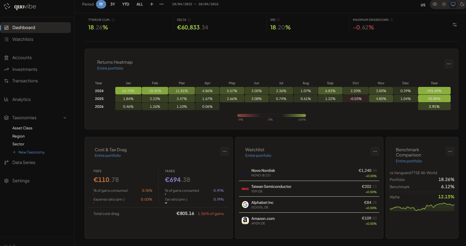Image resolution: width=466 pixels, height=246 pixels.
Task: Select the YTD period tab
Action: [126, 4]
